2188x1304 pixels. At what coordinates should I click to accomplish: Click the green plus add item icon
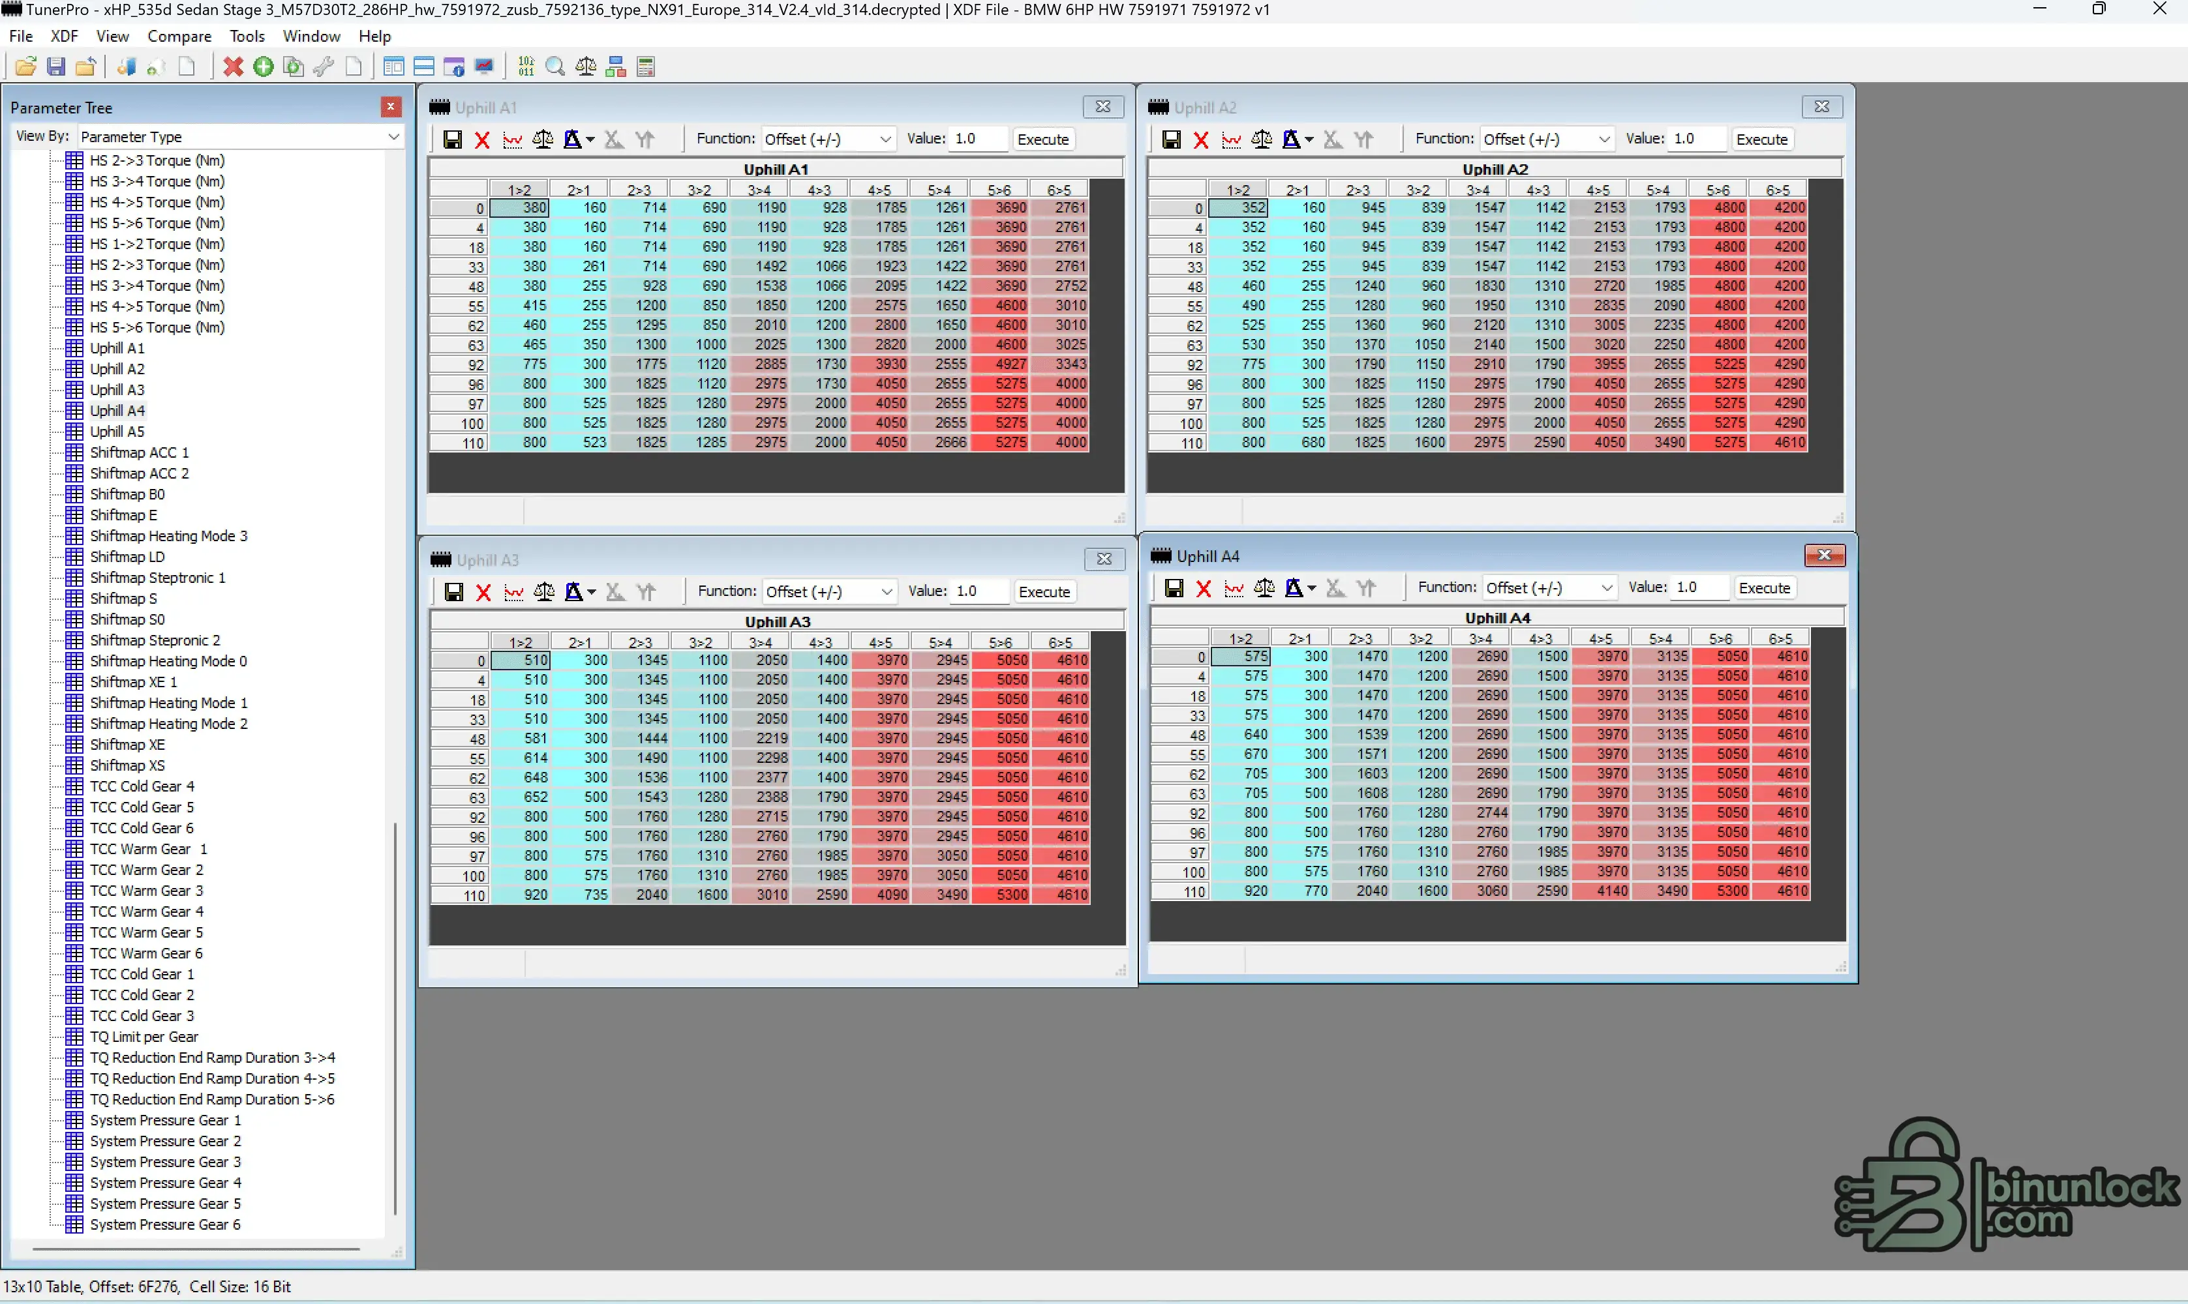click(x=263, y=67)
